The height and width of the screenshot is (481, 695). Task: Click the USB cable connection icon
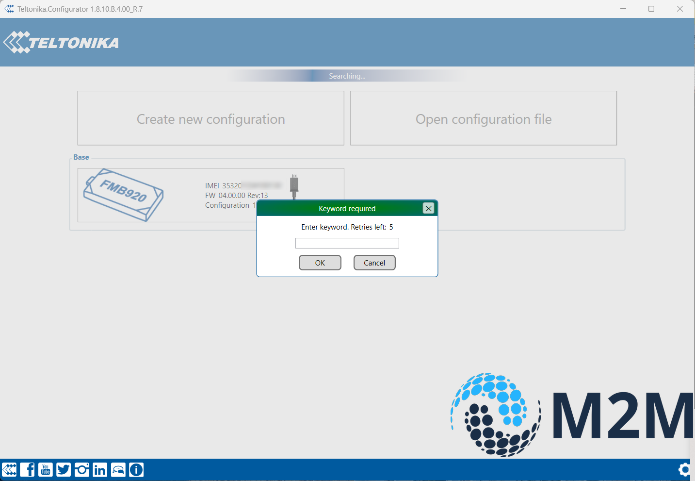294,185
